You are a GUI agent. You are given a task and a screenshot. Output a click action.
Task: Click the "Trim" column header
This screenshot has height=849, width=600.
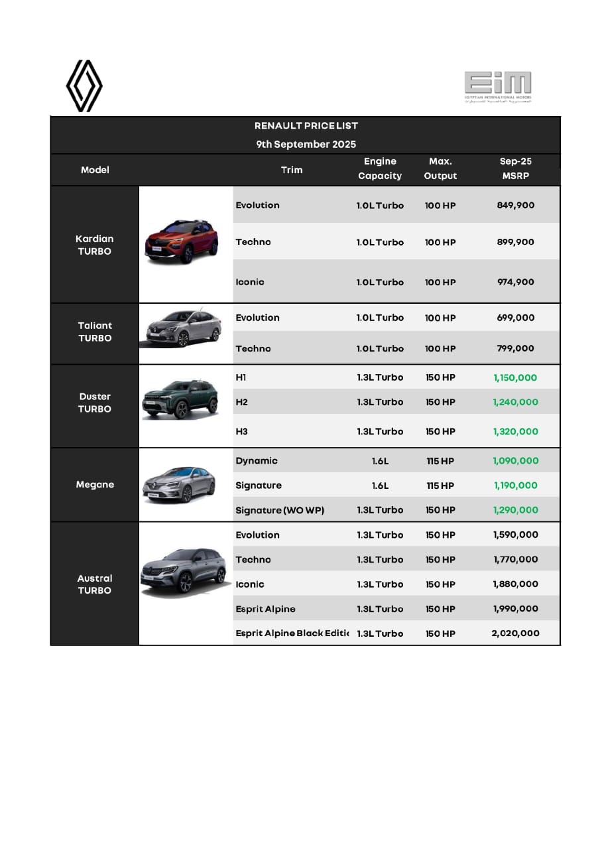(x=292, y=170)
